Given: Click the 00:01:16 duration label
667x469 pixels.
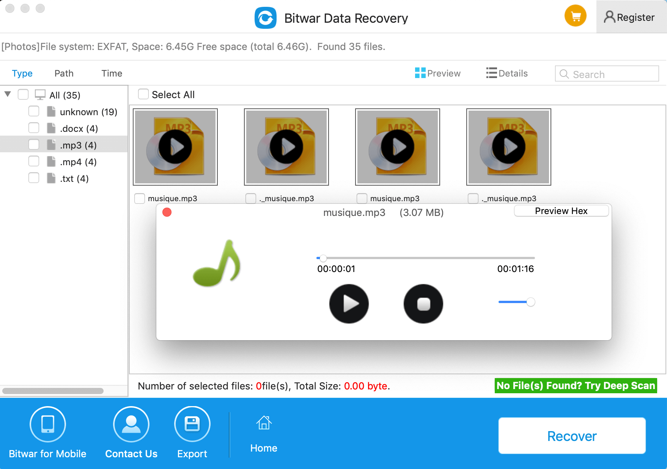Looking at the screenshot, I should pyautogui.click(x=516, y=269).
